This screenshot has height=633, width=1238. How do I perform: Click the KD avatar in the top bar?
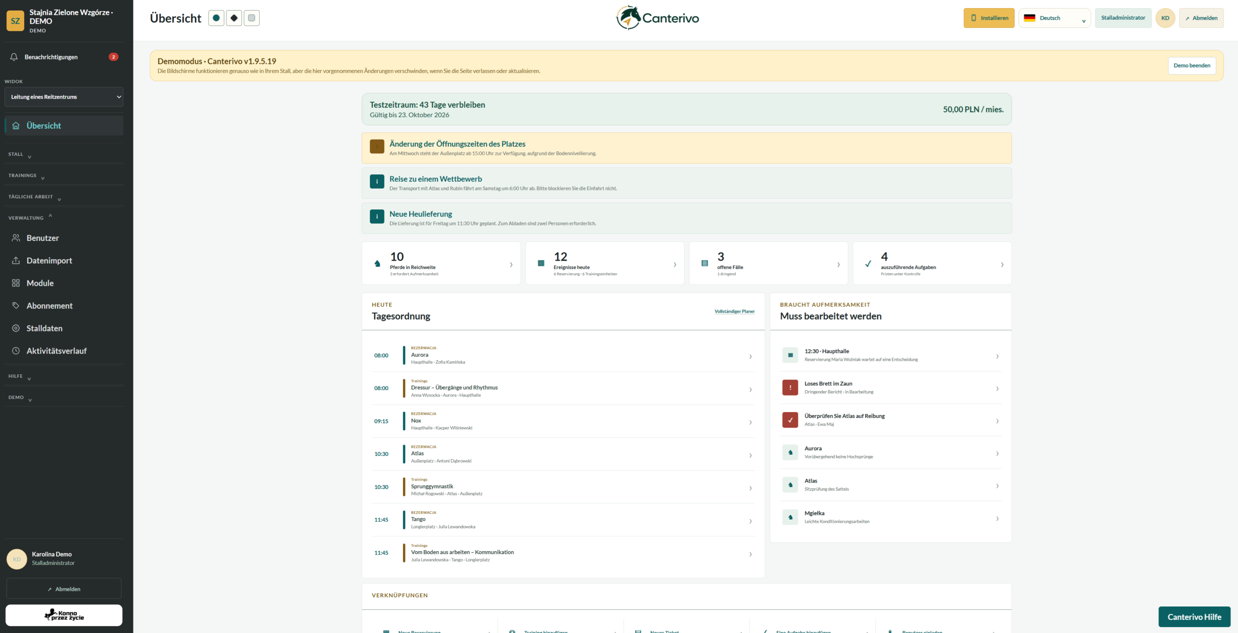pos(1165,18)
